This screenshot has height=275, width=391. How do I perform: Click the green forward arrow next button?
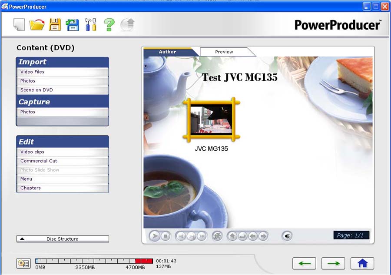[x=333, y=263]
